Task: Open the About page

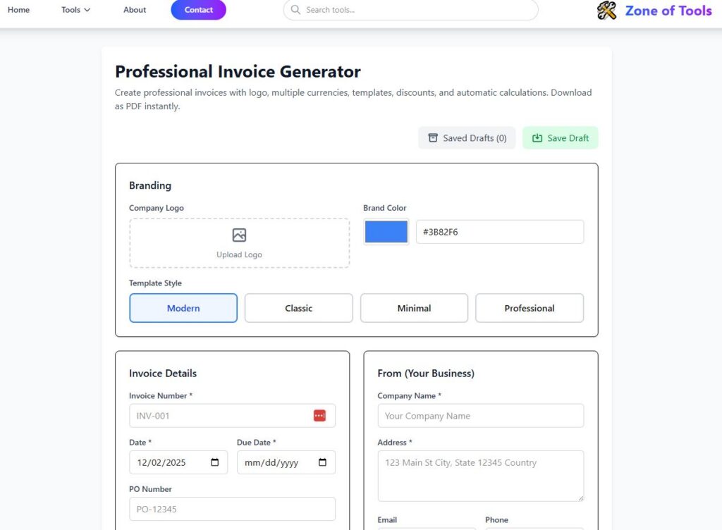Action: [x=134, y=10]
